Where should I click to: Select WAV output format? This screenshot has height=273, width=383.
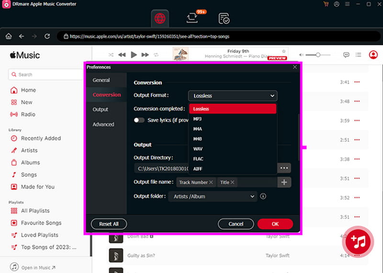pos(233,149)
